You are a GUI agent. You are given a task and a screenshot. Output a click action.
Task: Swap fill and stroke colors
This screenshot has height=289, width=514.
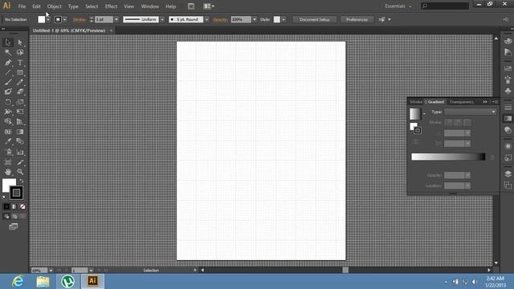[x=22, y=181]
